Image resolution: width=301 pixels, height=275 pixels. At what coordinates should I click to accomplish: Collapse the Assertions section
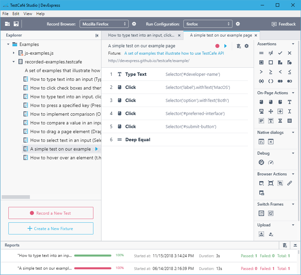[293, 44]
